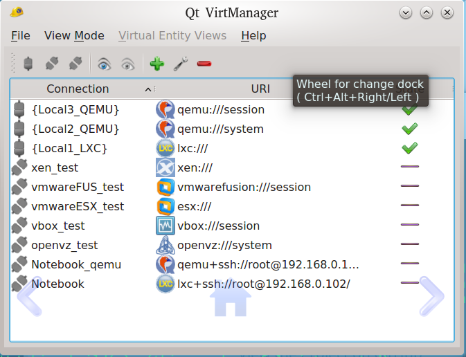Click the green plus Add connection icon
Screen dimensions: 466x357
pyautogui.click(x=157, y=64)
